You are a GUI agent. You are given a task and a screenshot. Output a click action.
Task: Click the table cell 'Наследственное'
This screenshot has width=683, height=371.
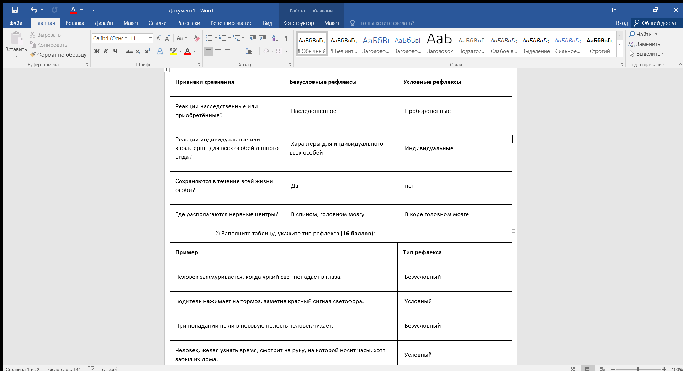point(341,113)
